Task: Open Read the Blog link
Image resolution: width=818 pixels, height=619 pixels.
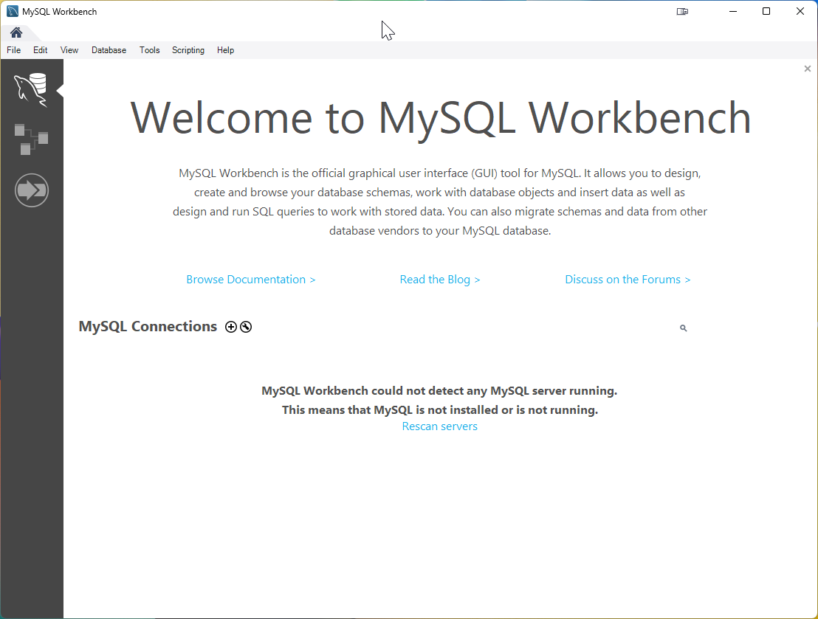Action: pos(440,280)
